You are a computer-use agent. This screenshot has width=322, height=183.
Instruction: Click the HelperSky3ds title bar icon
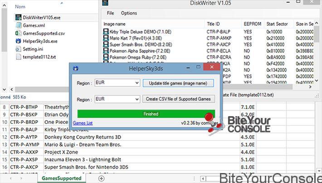click(x=76, y=68)
